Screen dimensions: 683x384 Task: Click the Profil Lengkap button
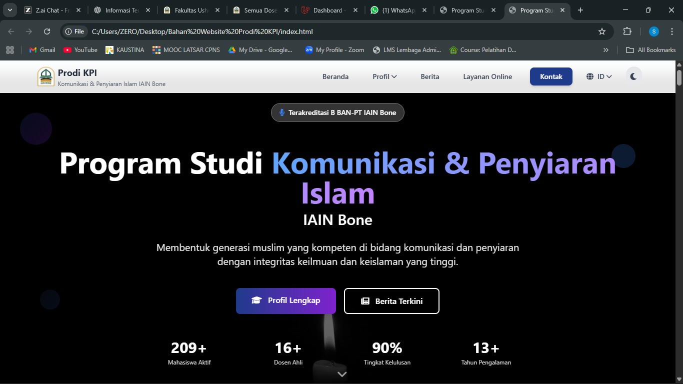pyautogui.click(x=286, y=301)
